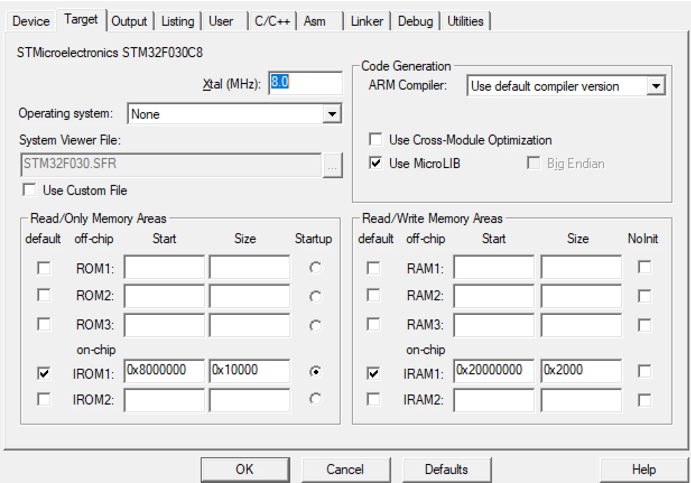Image resolution: width=691 pixels, height=483 pixels.
Task: Click the Xtal (MHz) input field
Action: (x=305, y=83)
